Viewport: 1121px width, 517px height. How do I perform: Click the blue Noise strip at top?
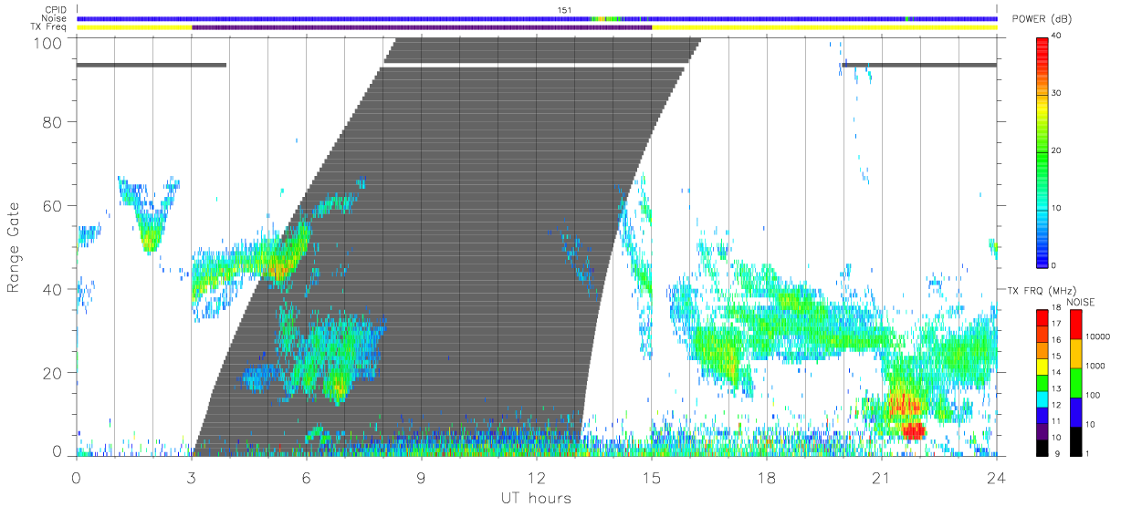click(537, 18)
